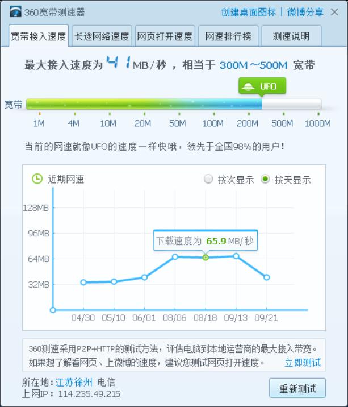Select the 04/30 chart data point
The height and width of the screenshot is (407, 348).
(x=83, y=282)
